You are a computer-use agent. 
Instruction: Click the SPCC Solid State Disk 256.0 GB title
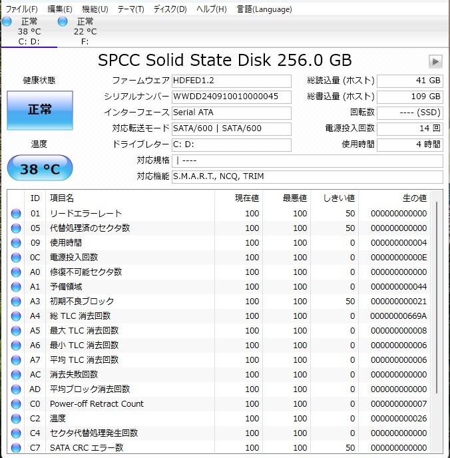[x=224, y=60]
